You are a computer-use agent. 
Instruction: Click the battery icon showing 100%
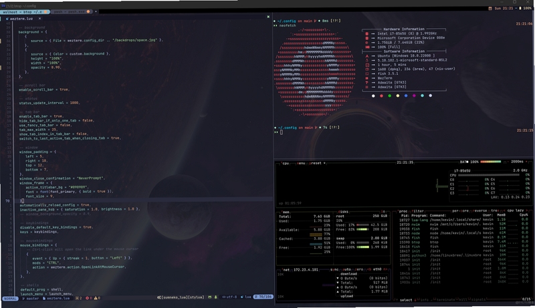pos(520,8)
